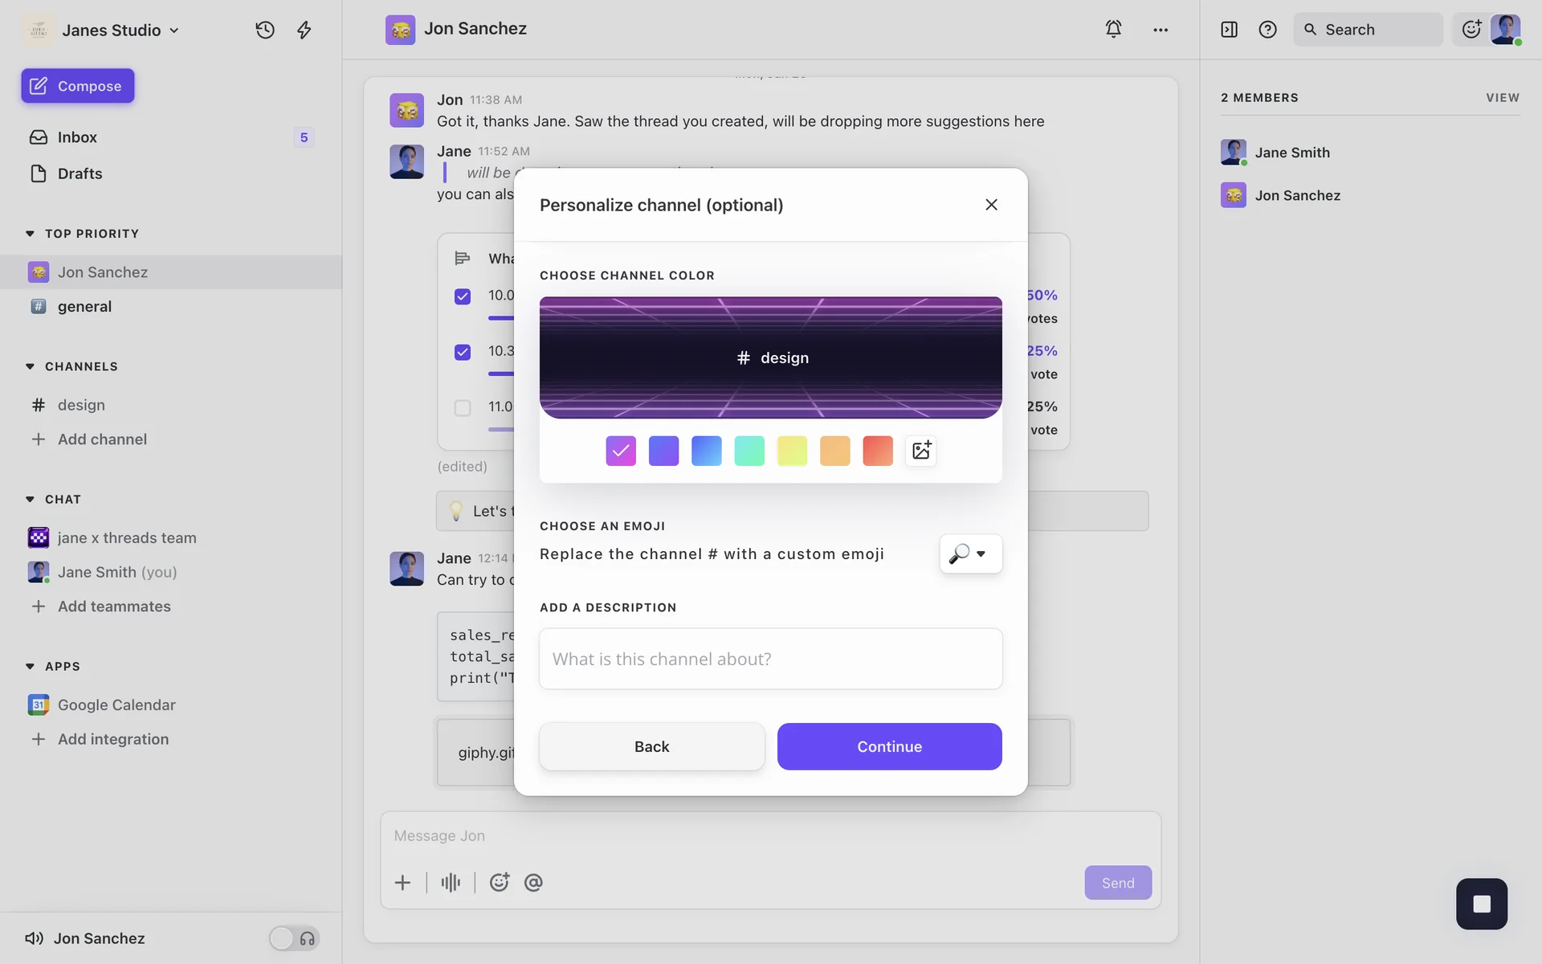The height and width of the screenshot is (964, 1542).
Task: Select the orange channel color swatch
Action: coord(834,451)
